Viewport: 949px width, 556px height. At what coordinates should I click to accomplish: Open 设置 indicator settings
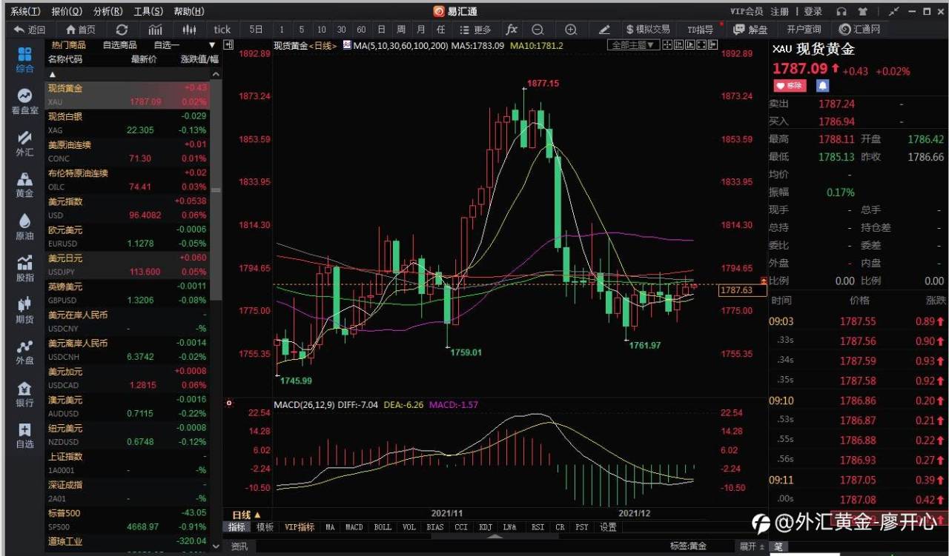[x=609, y=527]
